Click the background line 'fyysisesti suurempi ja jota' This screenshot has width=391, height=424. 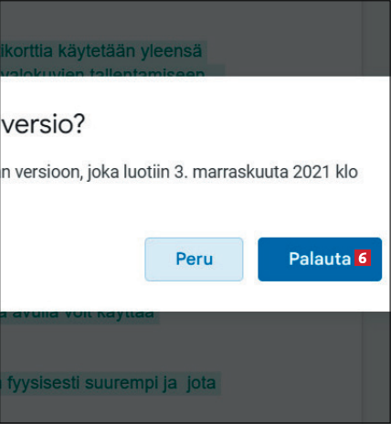tap(108, 383)
